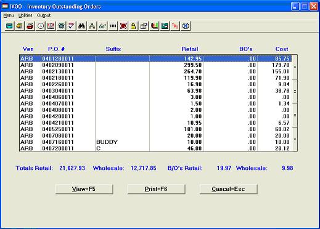Click the P.O. # column header
Screen dimensions: 320x229
coord(56,49)
